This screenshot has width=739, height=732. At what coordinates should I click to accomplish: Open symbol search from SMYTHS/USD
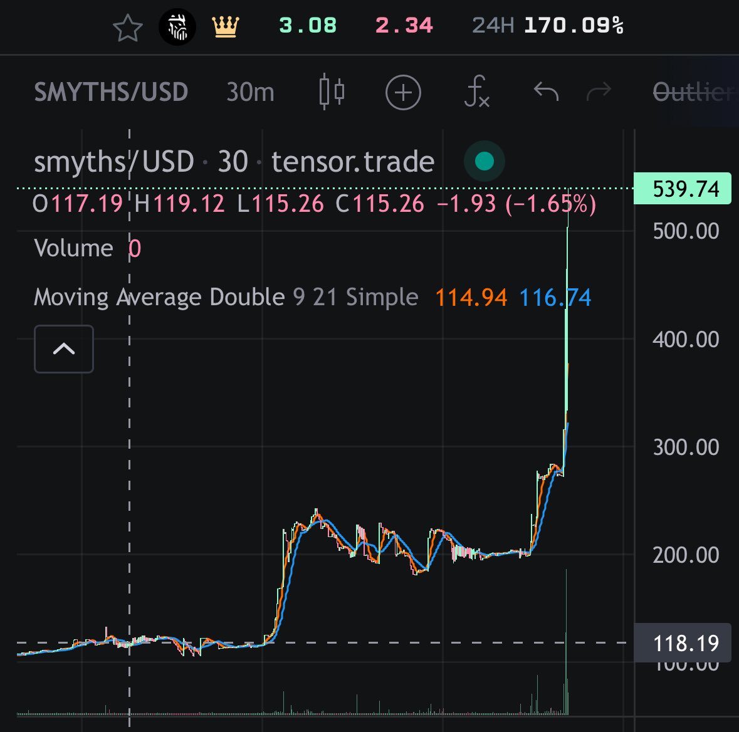111,92
